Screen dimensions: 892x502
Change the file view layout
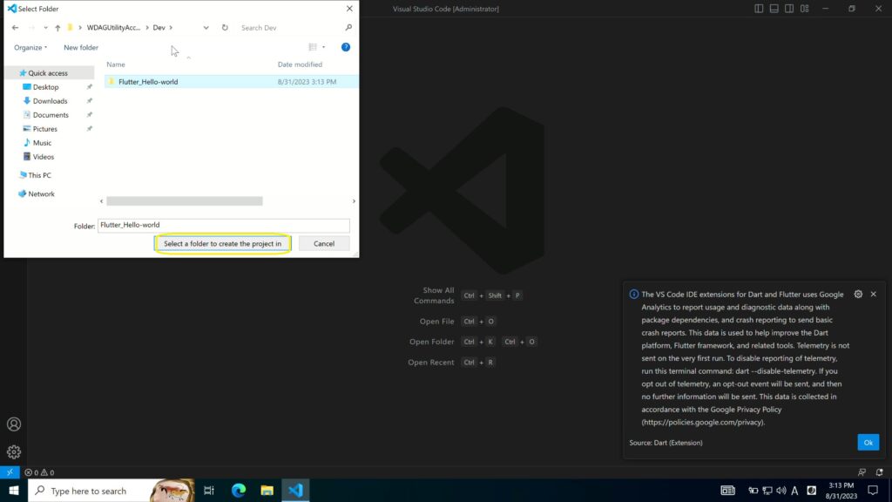coord(313,47)
